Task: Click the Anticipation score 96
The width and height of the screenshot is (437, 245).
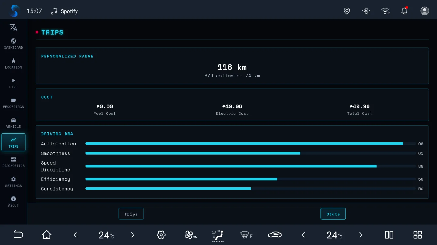Action: point(421,144)
